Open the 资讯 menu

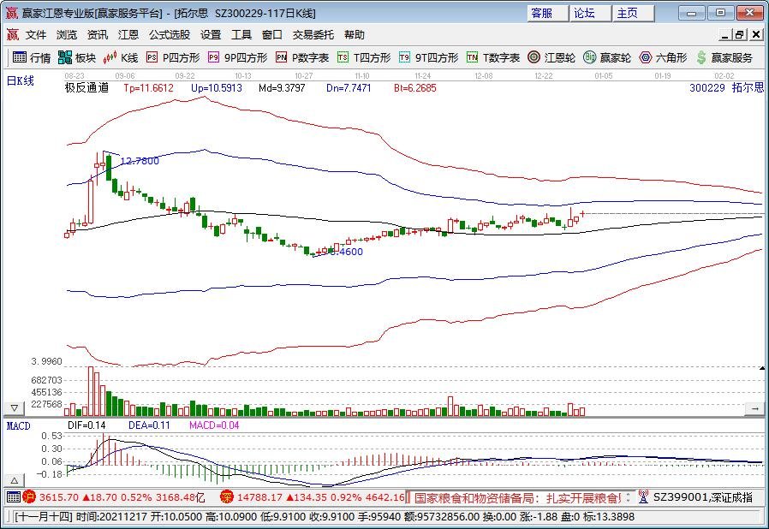(x=97, y=34)
